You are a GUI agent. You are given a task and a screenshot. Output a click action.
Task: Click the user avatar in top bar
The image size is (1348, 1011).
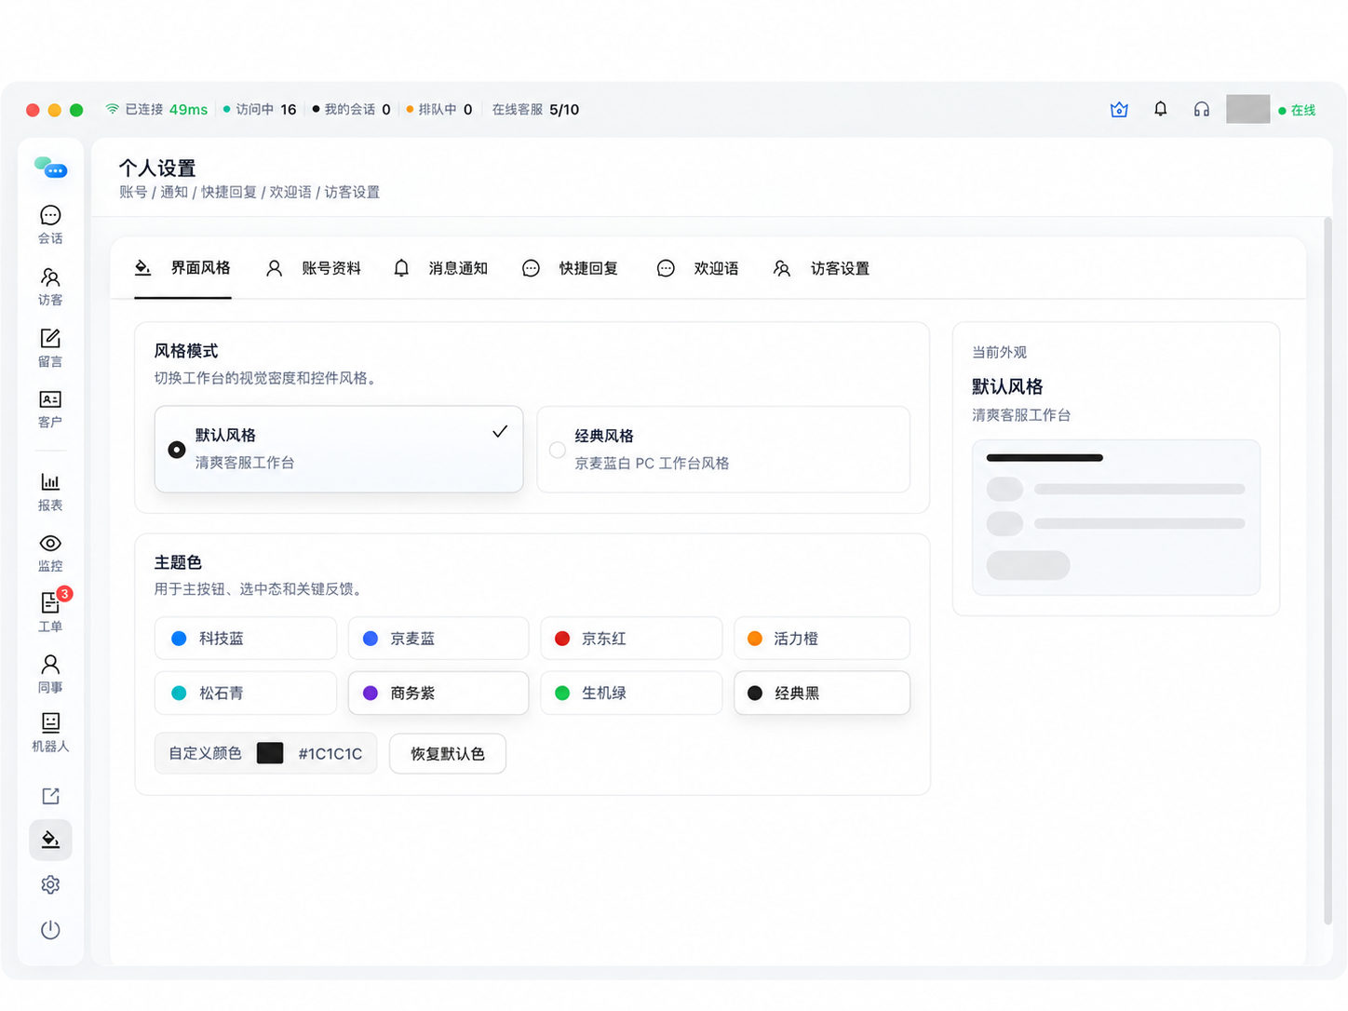1247,109
